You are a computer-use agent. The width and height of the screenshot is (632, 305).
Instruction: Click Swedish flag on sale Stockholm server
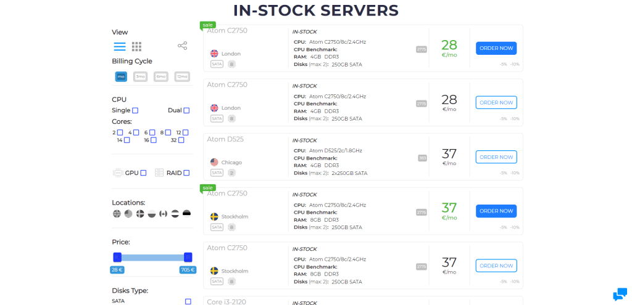coord(214,216)
